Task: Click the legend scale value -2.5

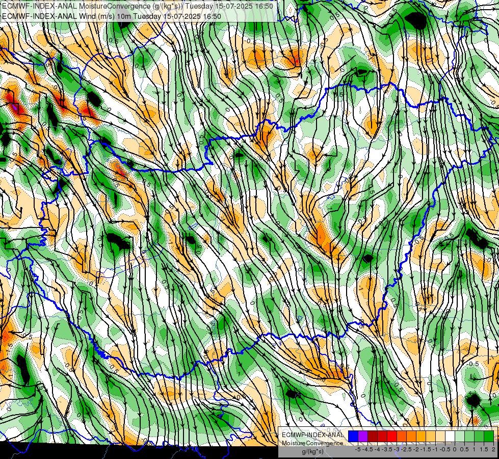Action: coord(406,449)
